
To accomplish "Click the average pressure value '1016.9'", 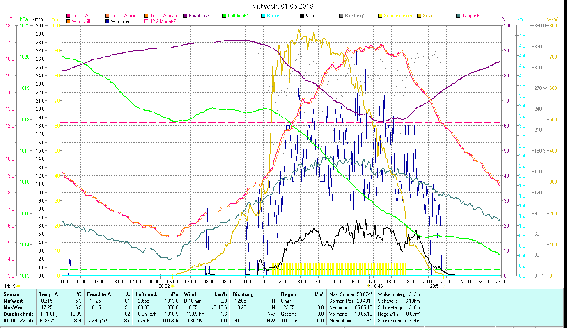I will (x=172, y=314).
